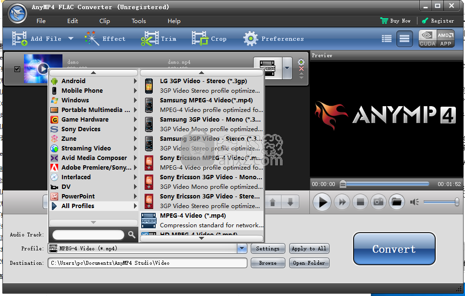Select Avid Media Composer category
465x296 pixels.
pyautogui.click(x=93, y=158)
